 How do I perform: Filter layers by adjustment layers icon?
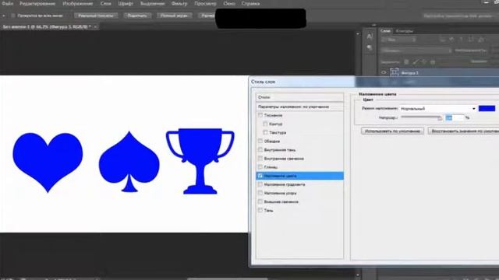pyautogui.click(x=451, y=40)
